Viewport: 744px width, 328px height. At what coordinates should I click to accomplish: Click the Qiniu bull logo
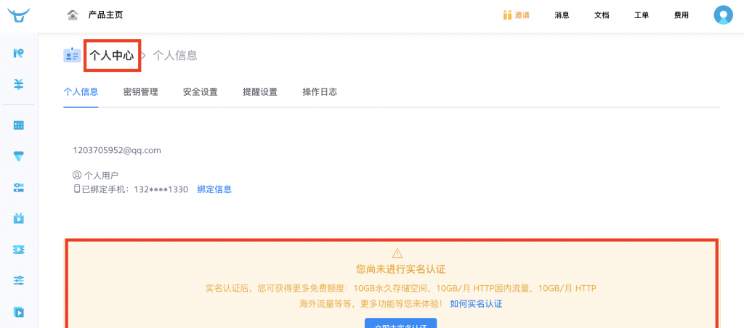tap(19, 15)
